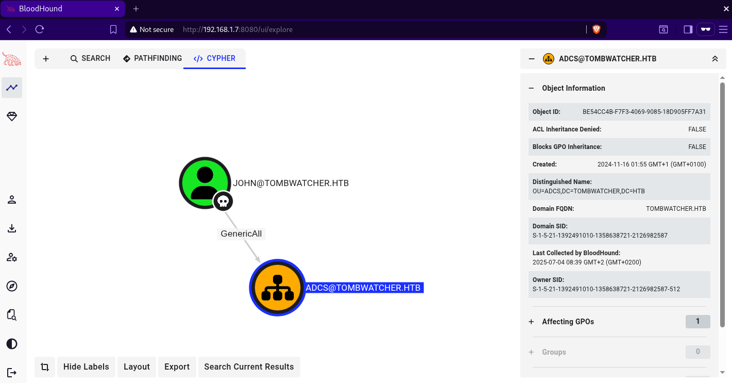Switch to the SEARCH tab

tap(91, 59)
